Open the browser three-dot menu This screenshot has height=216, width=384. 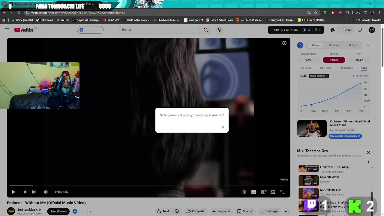coord(380,13)
